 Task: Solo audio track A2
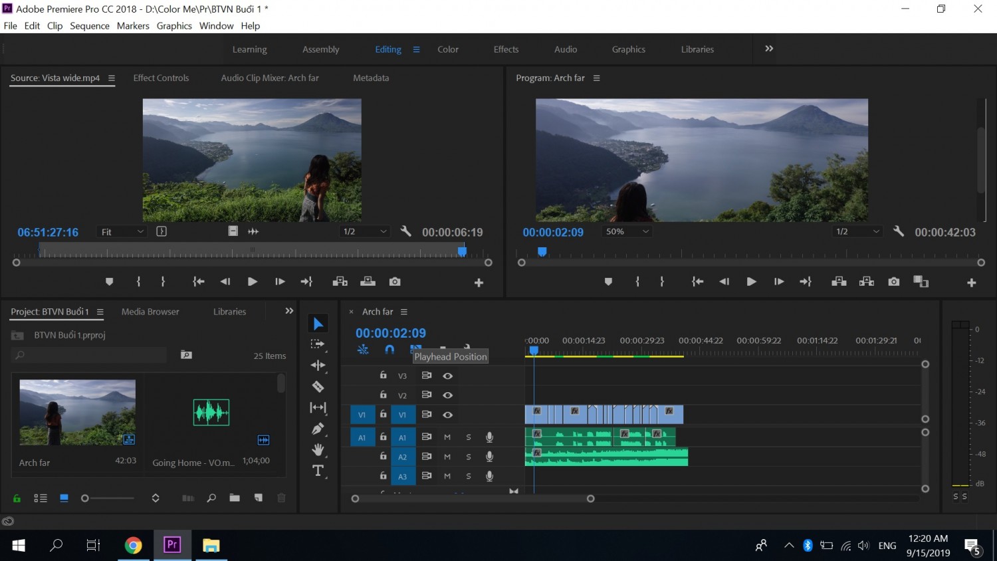469,457
